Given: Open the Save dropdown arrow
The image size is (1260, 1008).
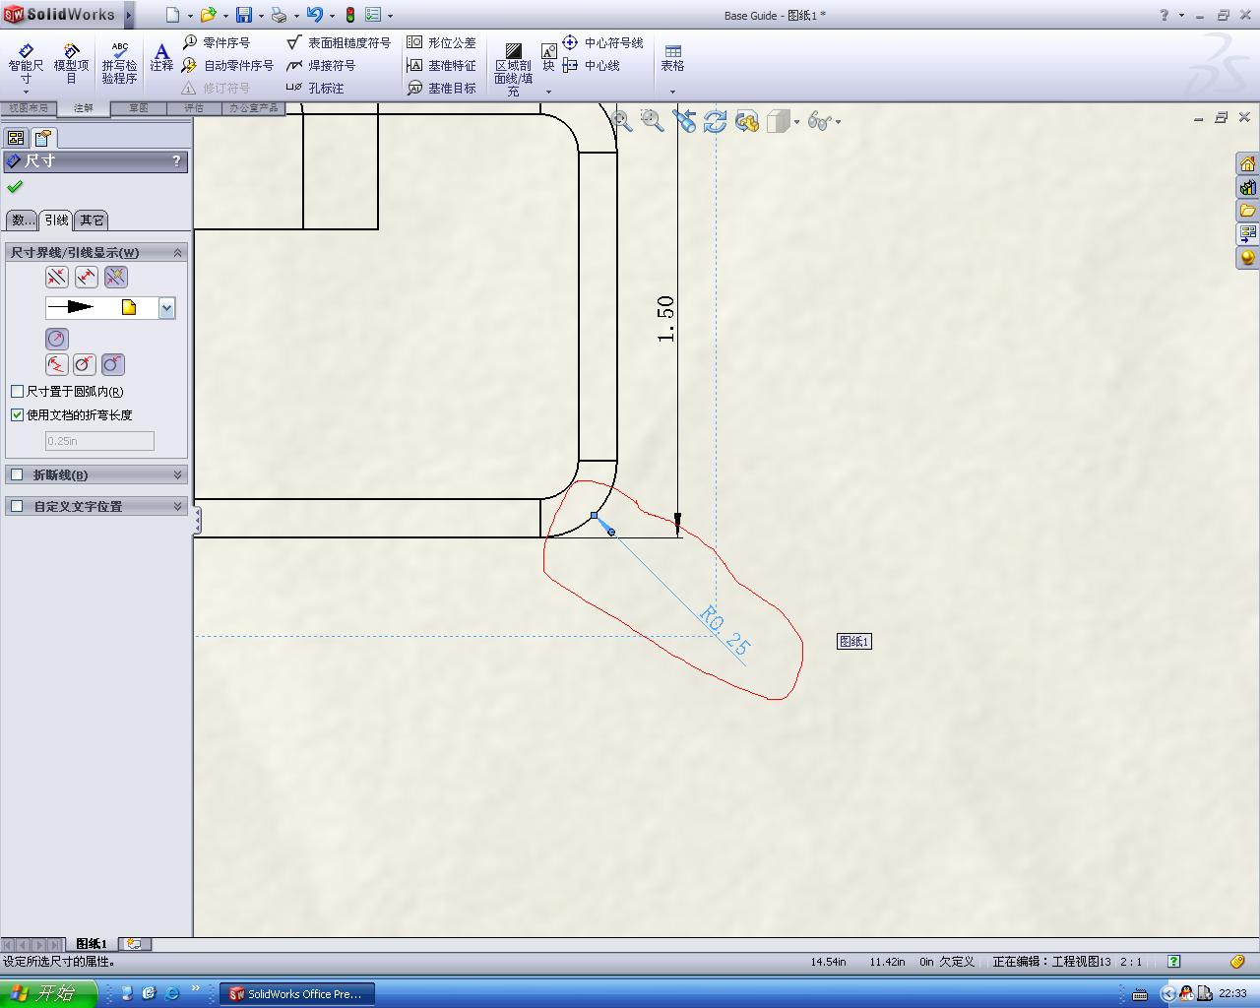Looking at the screenshot, I should (x=261, y=16).
